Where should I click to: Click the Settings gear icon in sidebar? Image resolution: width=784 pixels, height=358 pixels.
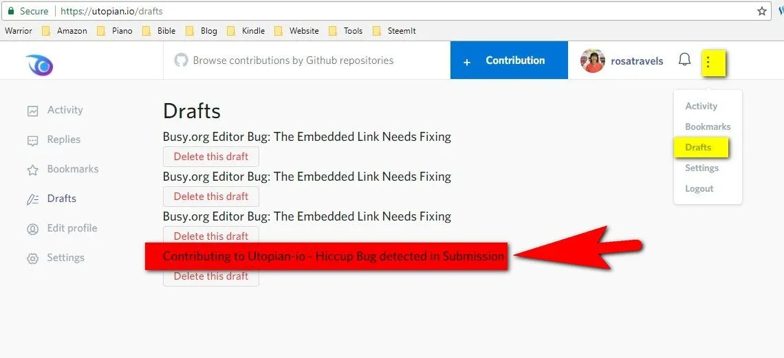(x=32, y=258)
